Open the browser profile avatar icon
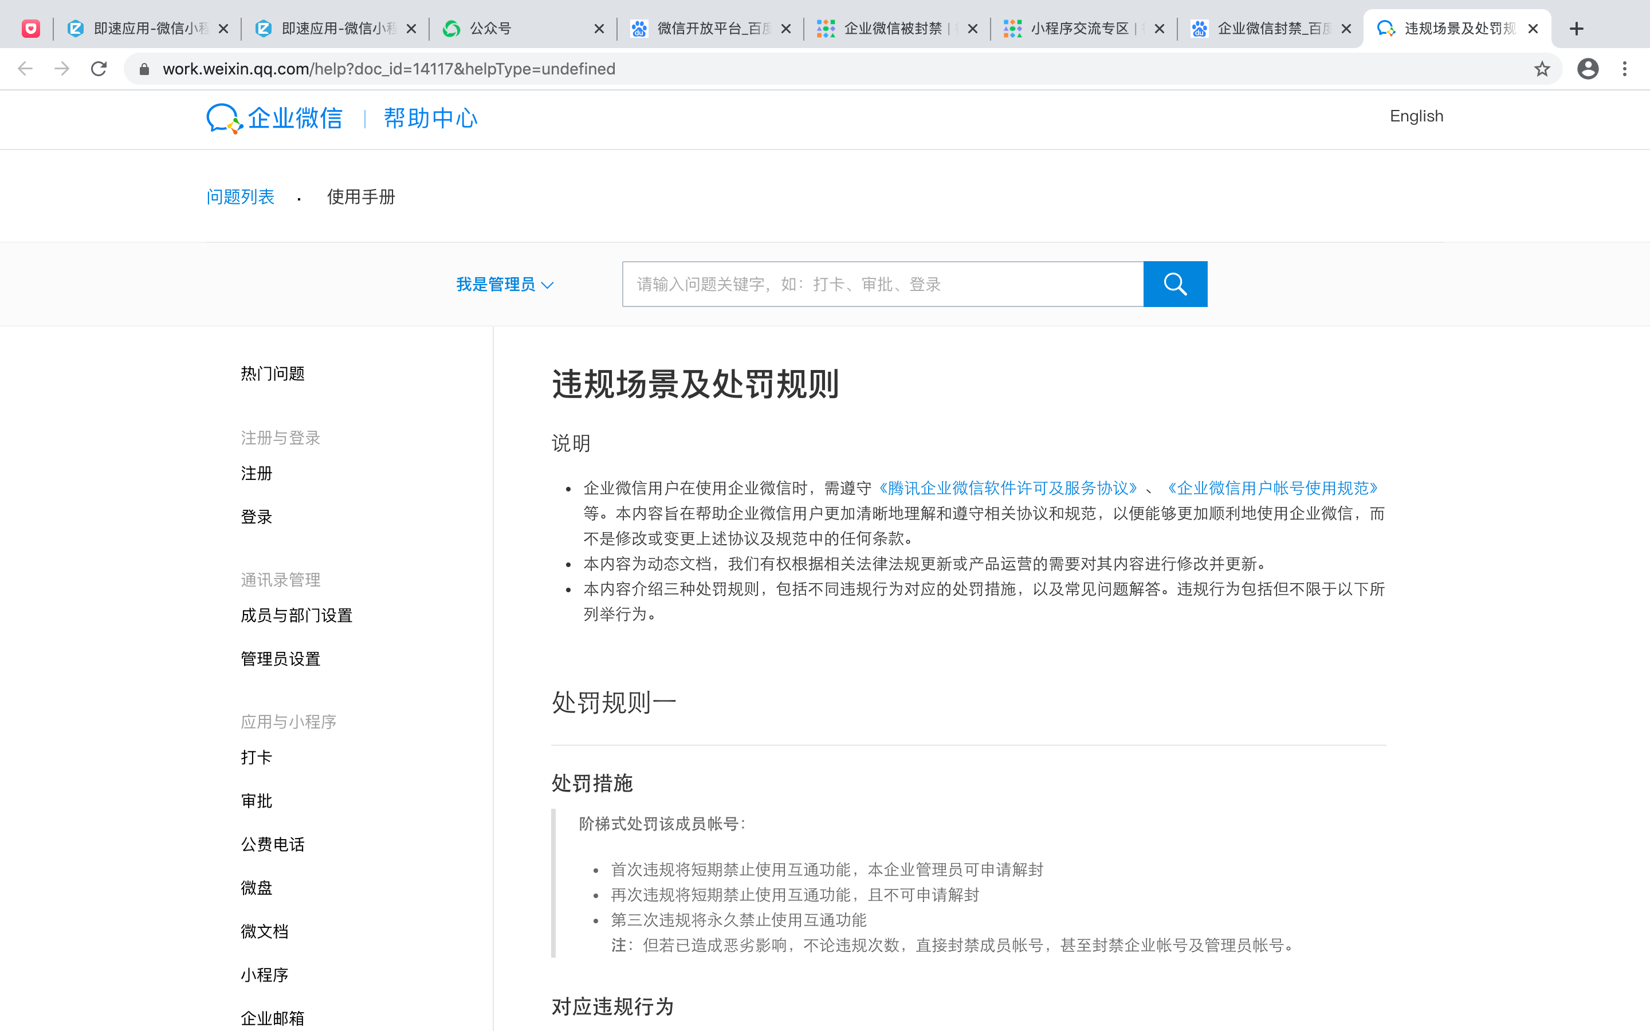The width and height of the screenshot is (1650, 1031). click(x=1588, y=69)
